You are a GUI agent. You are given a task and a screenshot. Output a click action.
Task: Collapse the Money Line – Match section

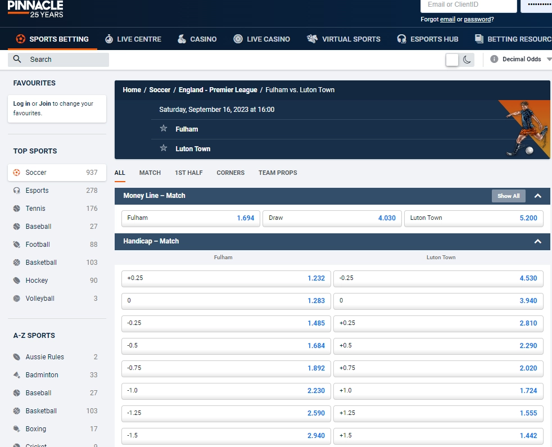(538, 196)
